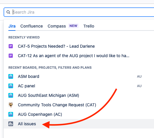Click the RECENTLY VIEWED heading
The height and width of the screenshot is (138, 154).
24,37
